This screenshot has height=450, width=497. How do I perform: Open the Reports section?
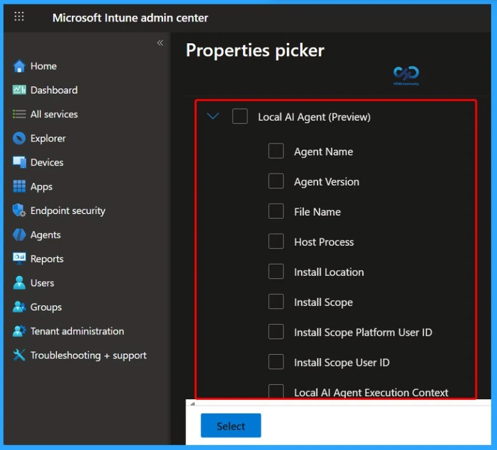[x=47, y=259]
